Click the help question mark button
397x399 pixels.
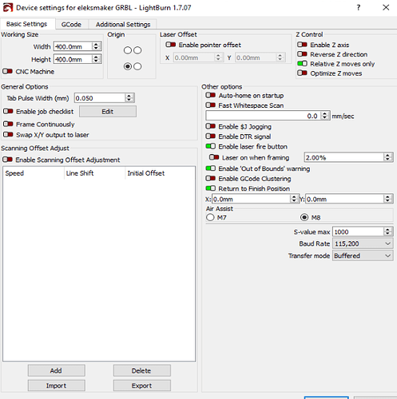[359, 7]
